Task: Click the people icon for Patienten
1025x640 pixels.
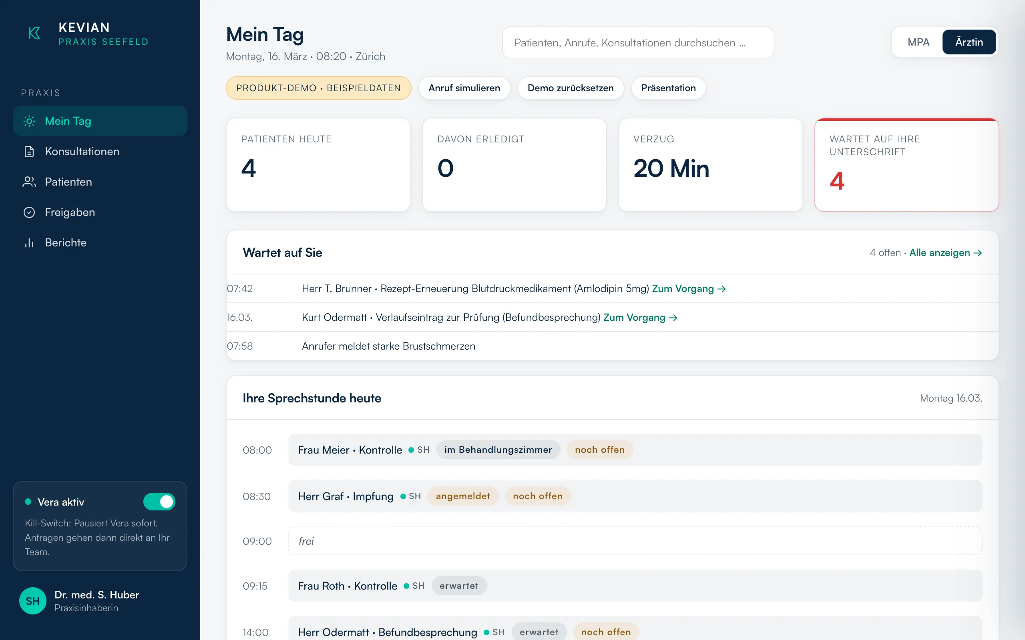Action: 29,182
